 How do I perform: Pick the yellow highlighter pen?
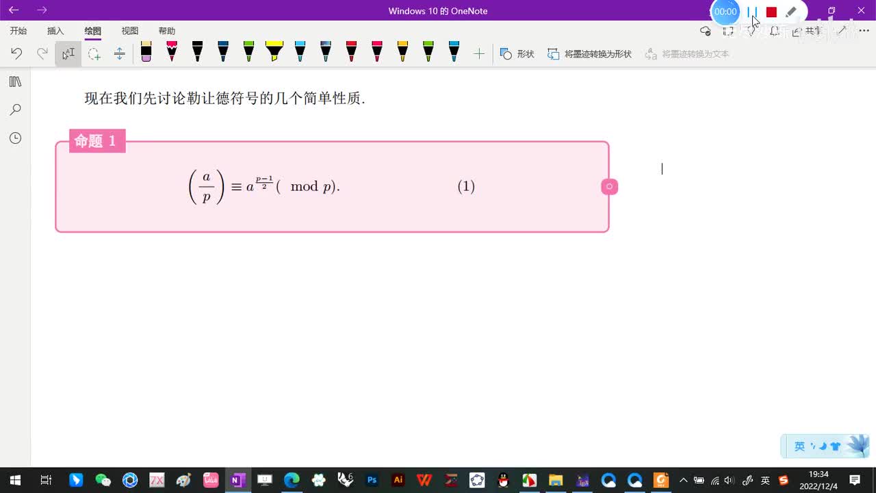pyautogui.click(x=274, y=52)
